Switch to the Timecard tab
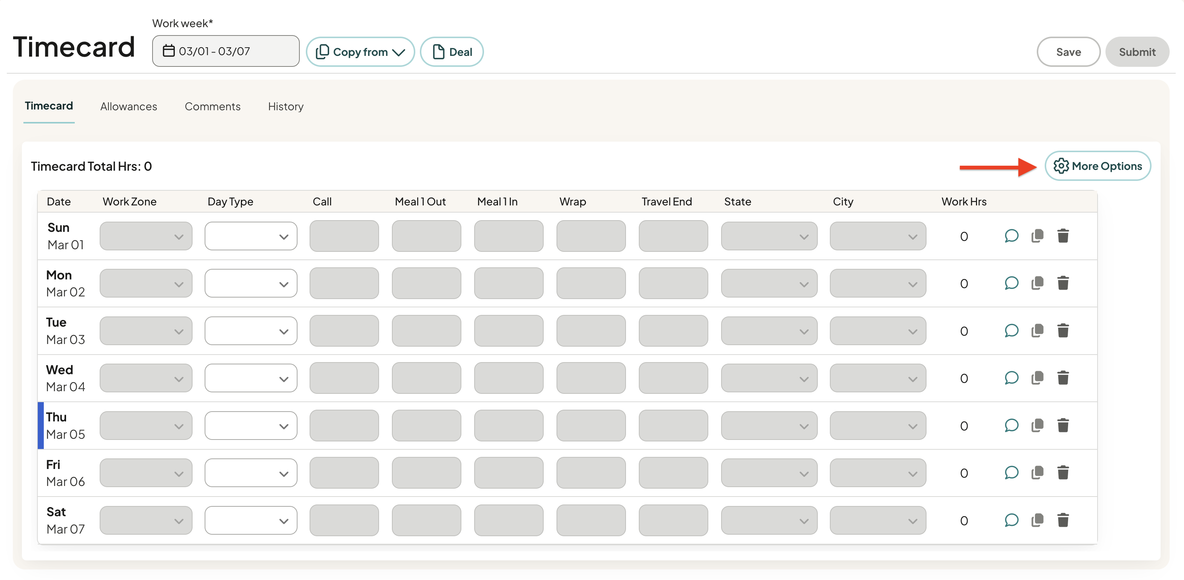 49,106
